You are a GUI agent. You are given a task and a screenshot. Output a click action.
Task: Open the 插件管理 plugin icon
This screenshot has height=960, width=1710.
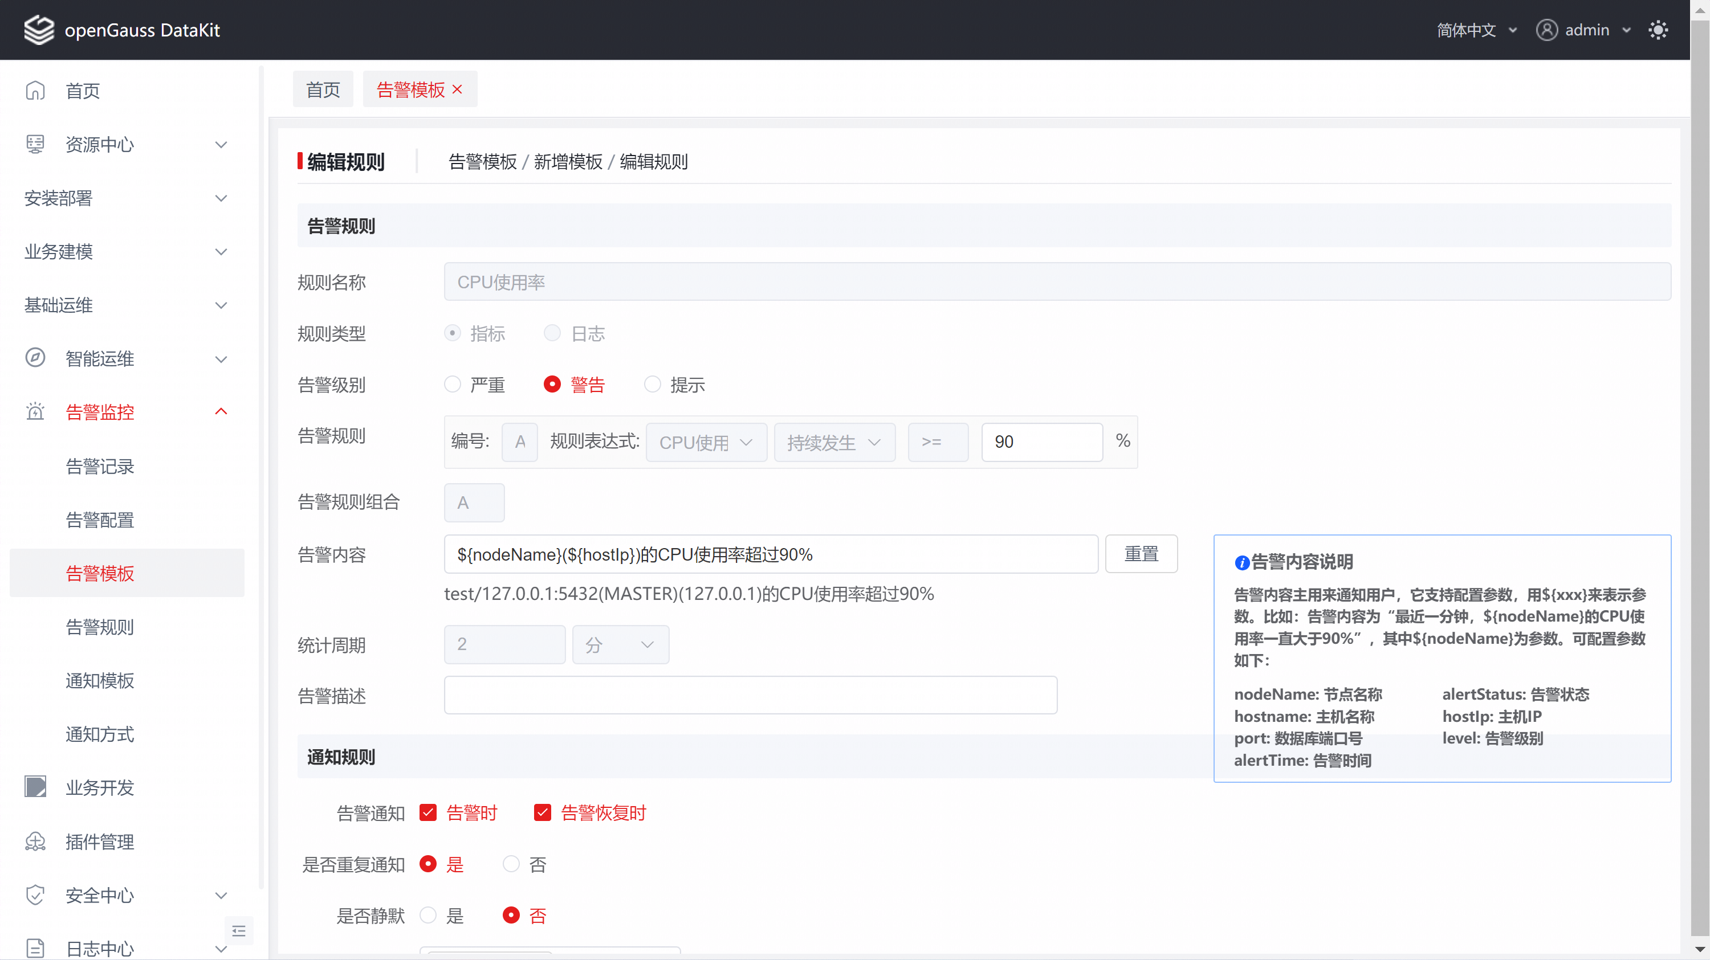pyautogui.click(x=35, y=841)
